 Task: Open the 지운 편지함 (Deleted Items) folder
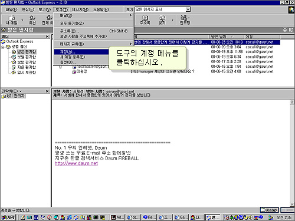click(x=27, y=67)
